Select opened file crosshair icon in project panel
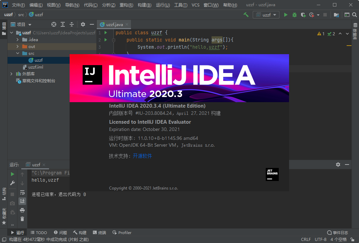359x243 pixels. tap(54, 24)
